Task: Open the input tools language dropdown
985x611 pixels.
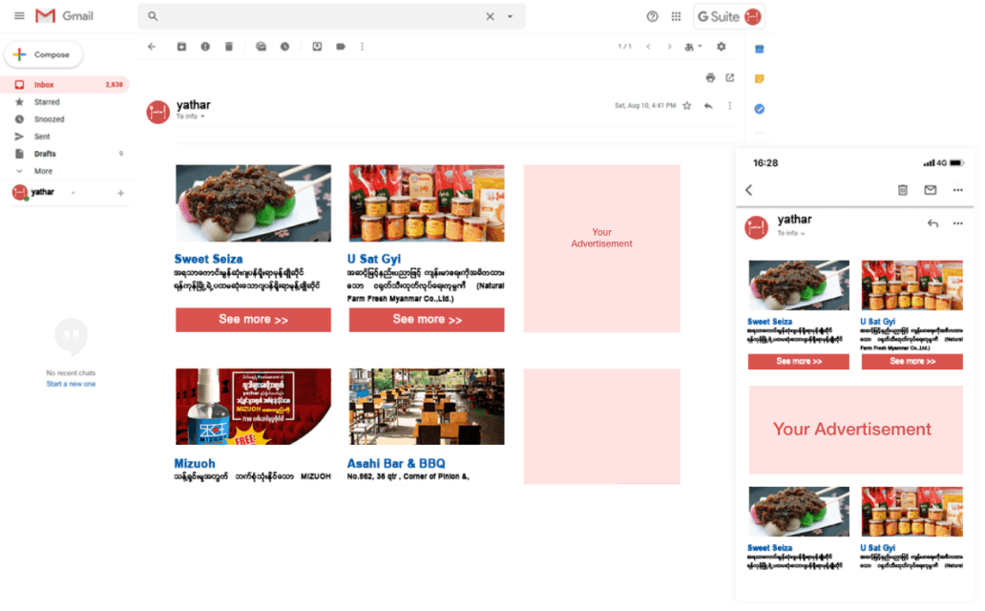Action: click(x=693, y=47)
